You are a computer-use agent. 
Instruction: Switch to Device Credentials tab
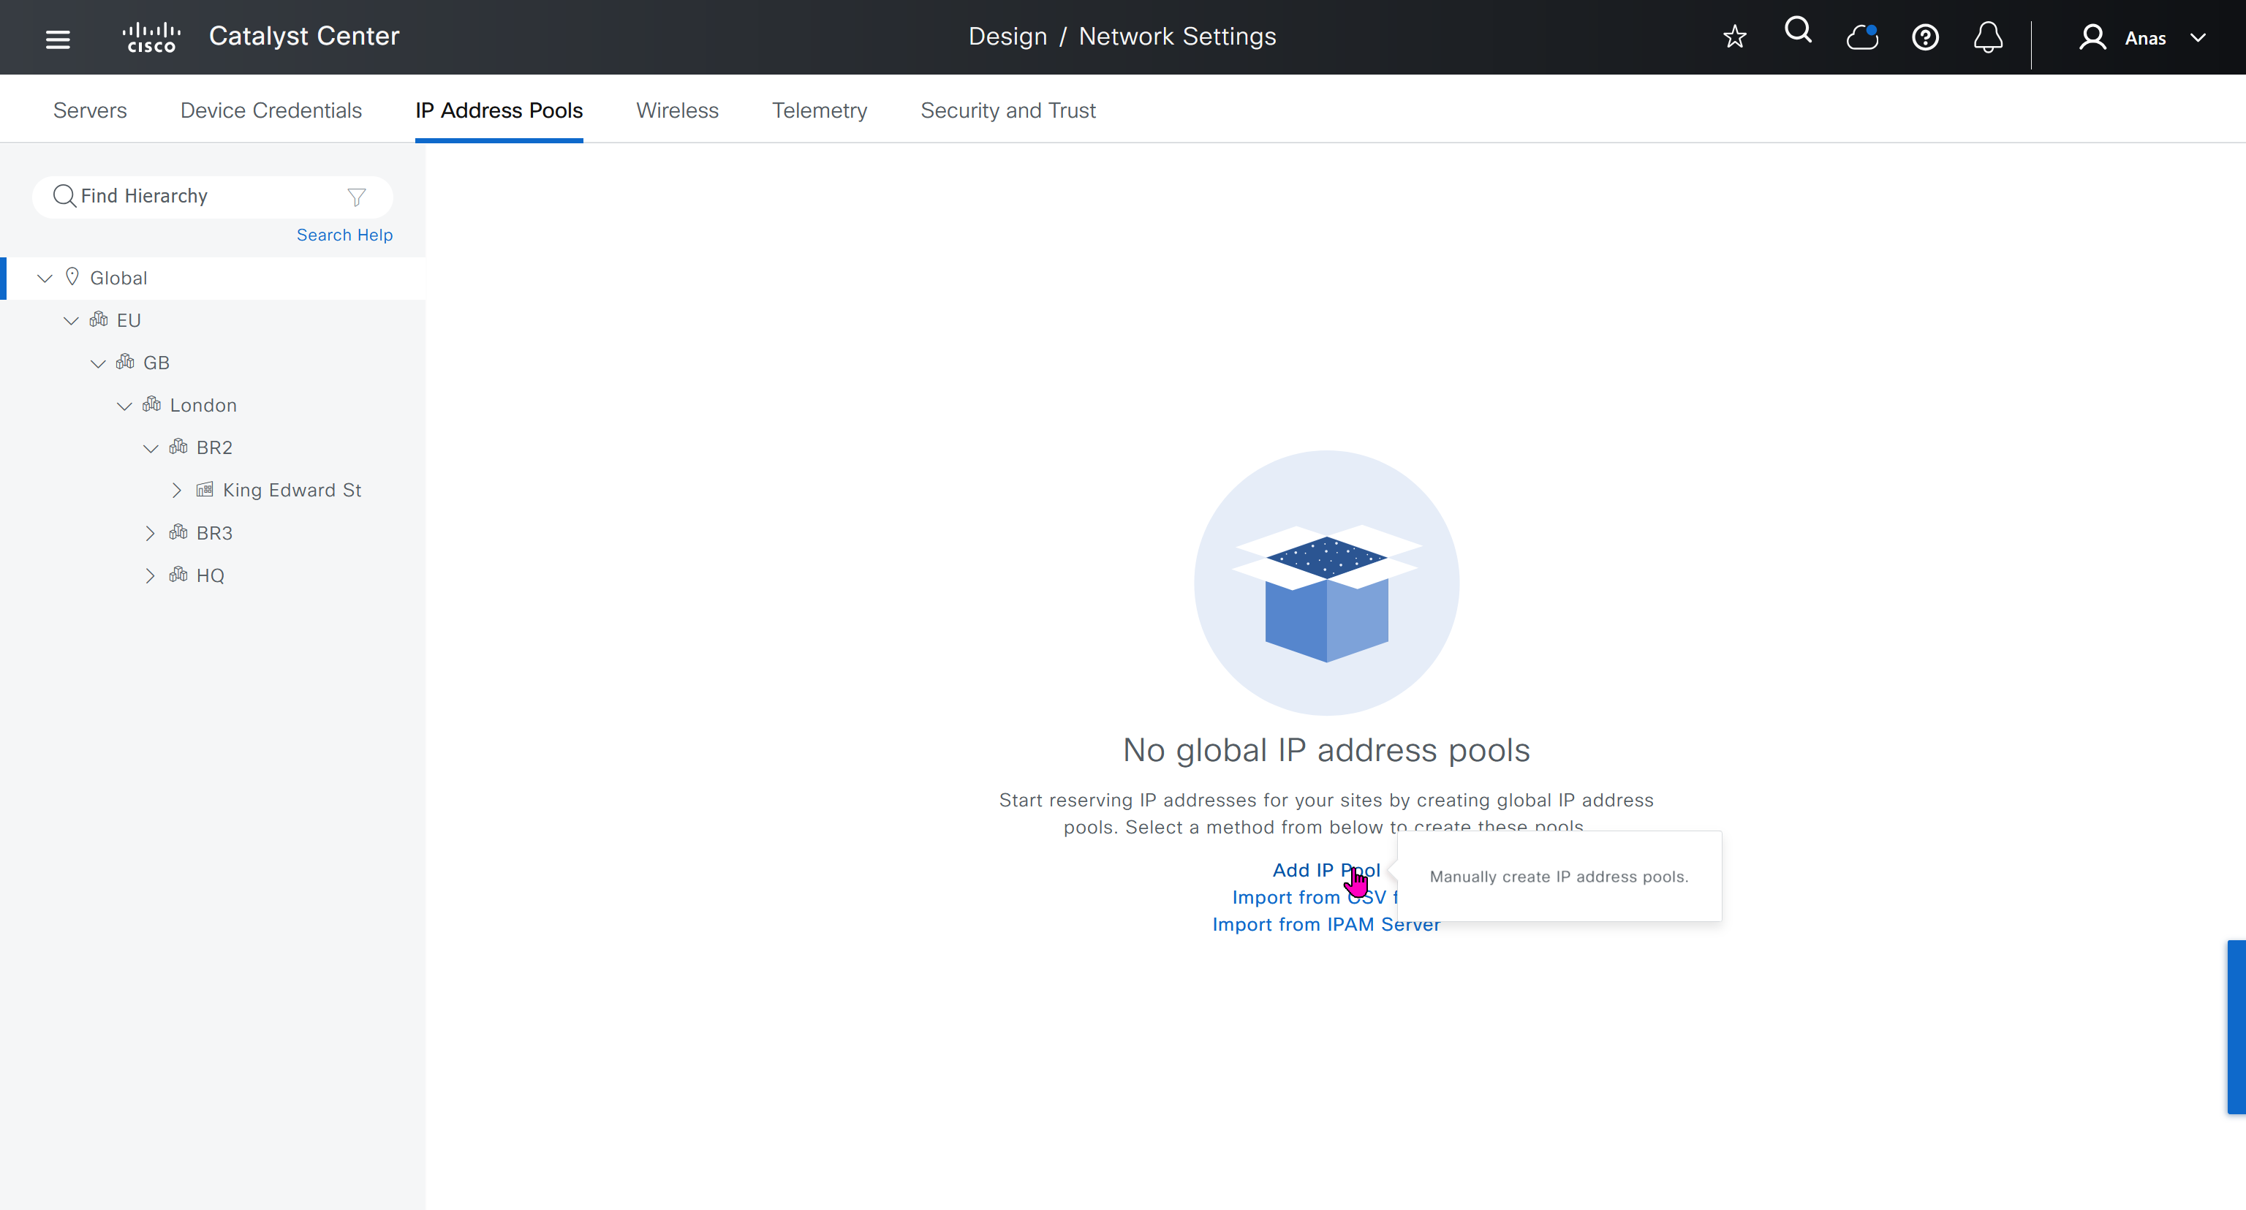271,110
